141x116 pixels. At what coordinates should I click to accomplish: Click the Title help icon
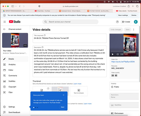45,35
